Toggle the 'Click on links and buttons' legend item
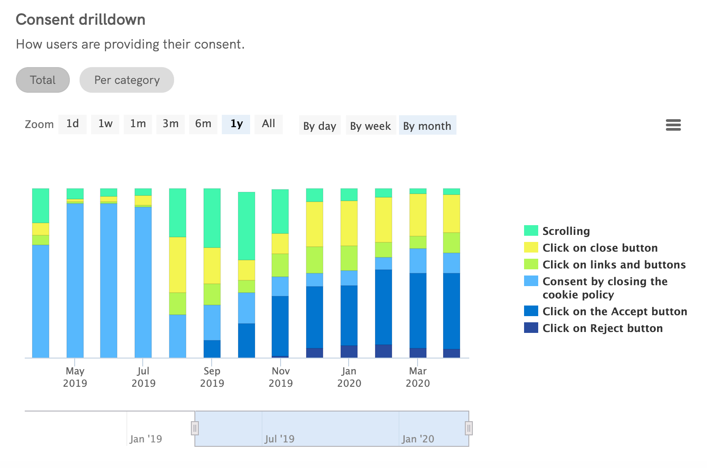Screen dimensions: 707x468 click(x=614, y=264)
